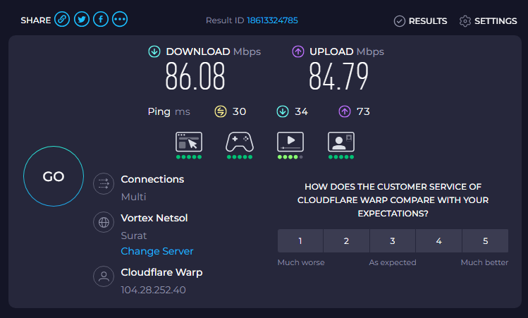Click the results checkmark icon
The width and height of the screenshot is (528, 318).
tap(400, 21)
